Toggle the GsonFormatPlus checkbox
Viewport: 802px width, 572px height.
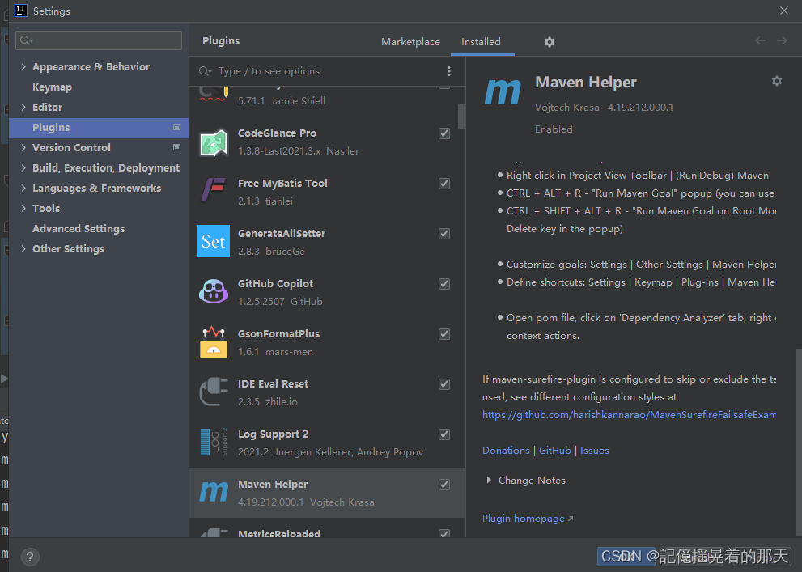pos(444,334)
